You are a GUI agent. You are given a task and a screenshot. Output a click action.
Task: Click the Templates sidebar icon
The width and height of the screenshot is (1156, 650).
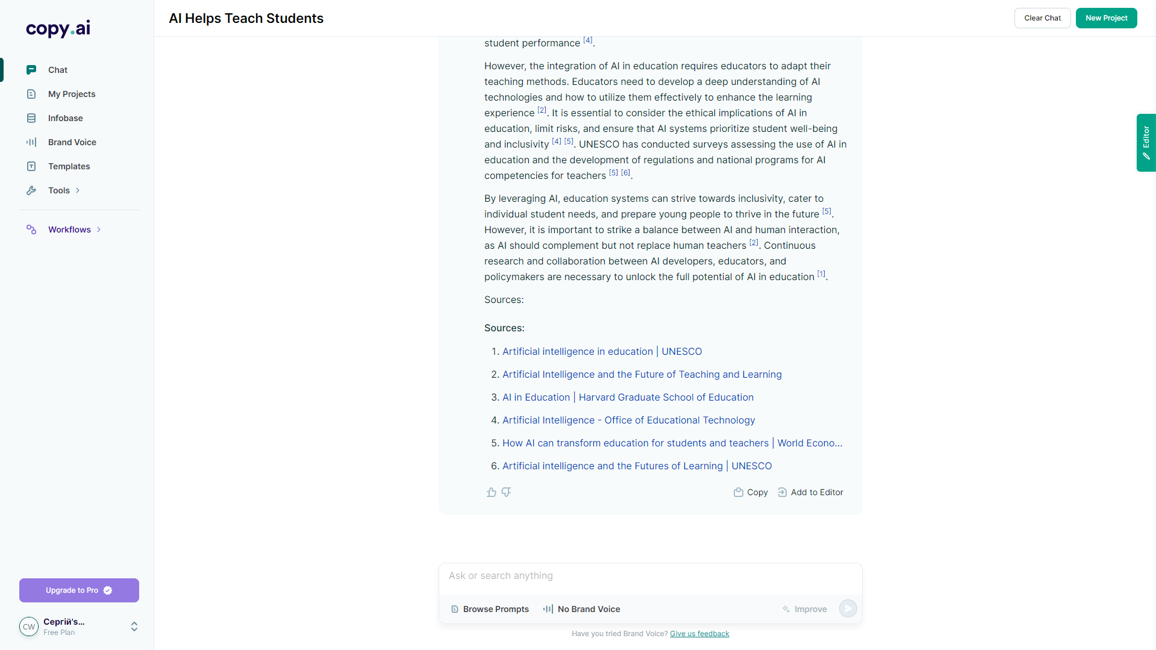[31, 166]
